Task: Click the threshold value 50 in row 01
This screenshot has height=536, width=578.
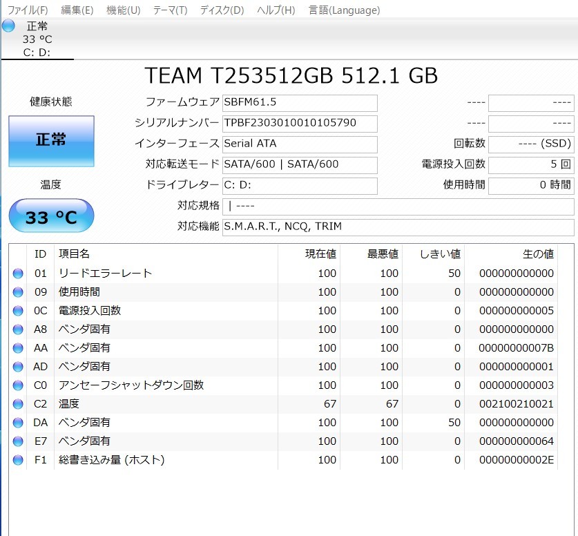Action: (454, 274)
